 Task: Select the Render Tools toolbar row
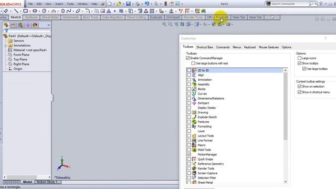[235, 169]
